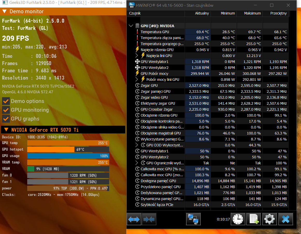Select the Temperatura gorącego punktu row label
This screenshot has width=301, height=234.
click(x=162, y=44)
